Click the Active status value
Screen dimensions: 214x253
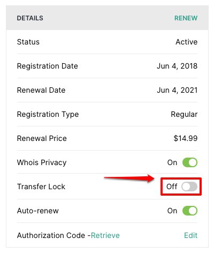(187, 42)
